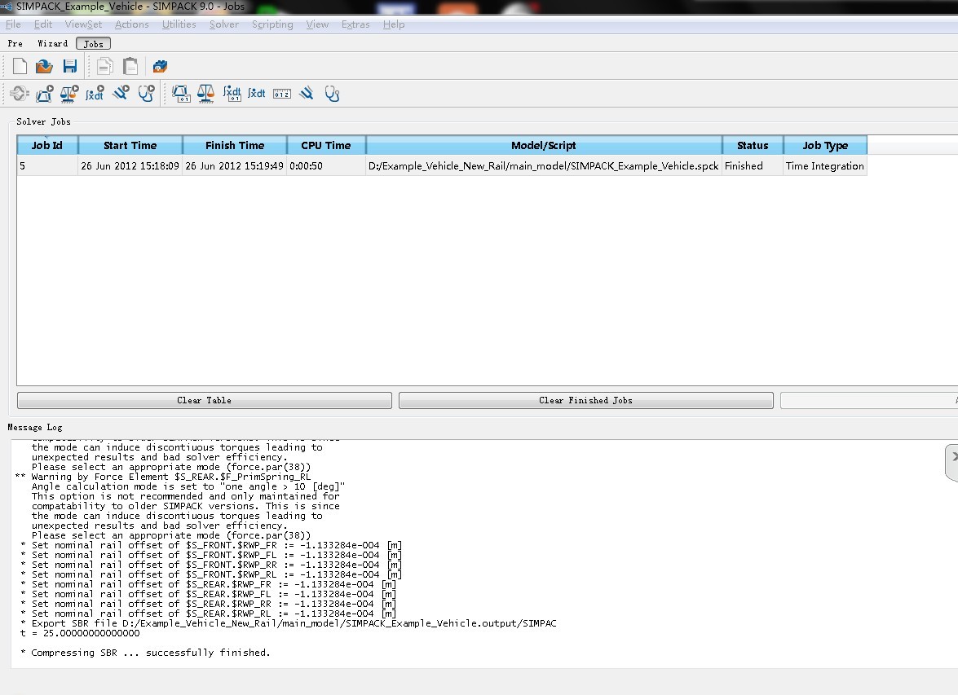The height and width of the screenshot is (695, 958).
Task: Click the SIMPACK_Example_Vehicle.spck model path cell
Action: 544,165
